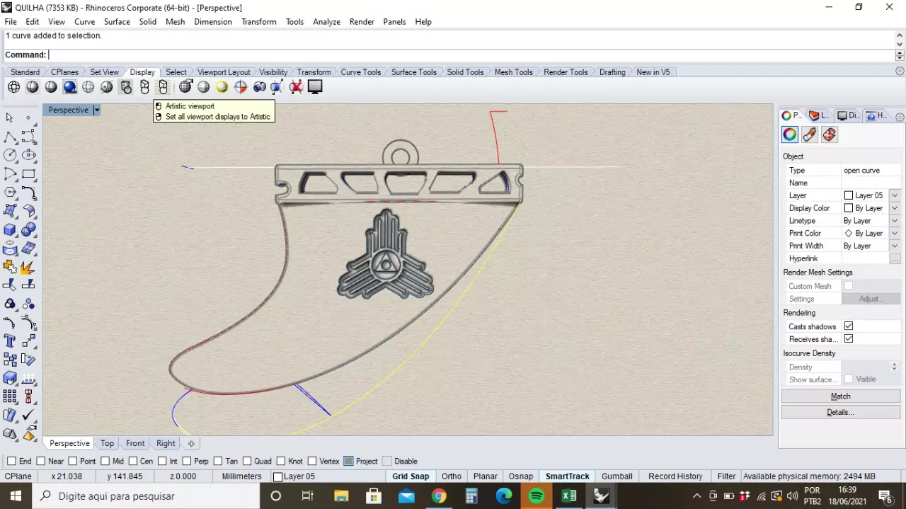Click the Polyline tool icon
Screen dimensions: 906x509
(x=10, y=137)
